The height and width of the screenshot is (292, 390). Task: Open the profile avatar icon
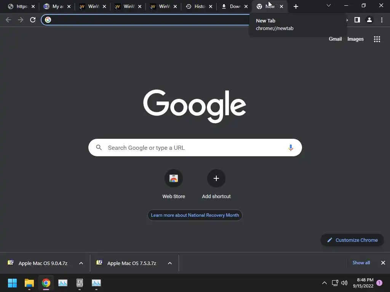(x=369, y=20)
